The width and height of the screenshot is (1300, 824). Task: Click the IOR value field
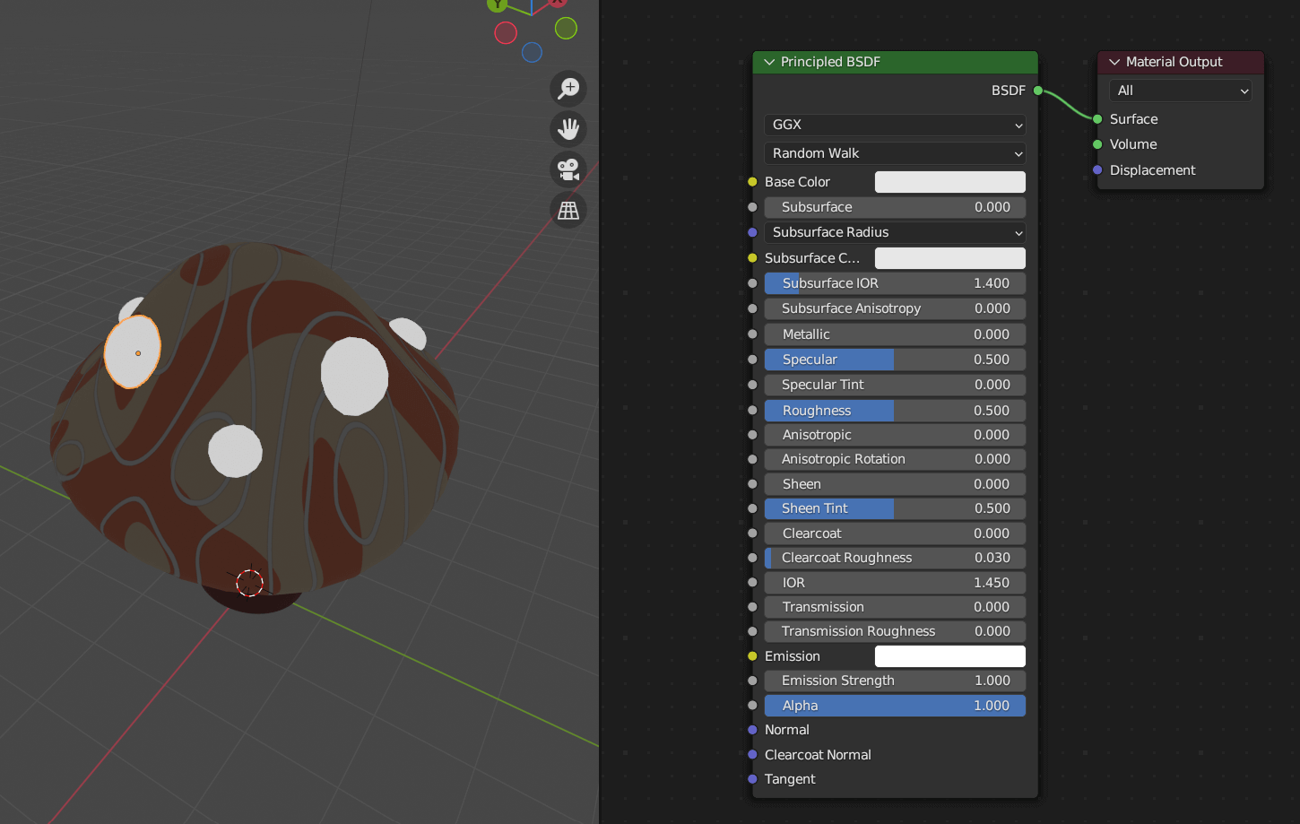pos(895,583)
